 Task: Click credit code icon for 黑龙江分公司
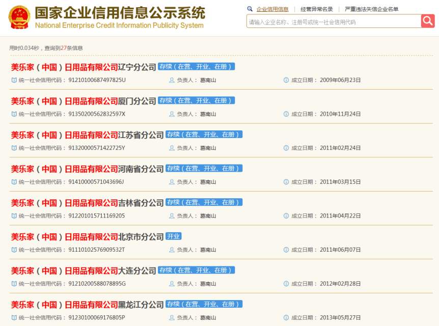[14, 318]
